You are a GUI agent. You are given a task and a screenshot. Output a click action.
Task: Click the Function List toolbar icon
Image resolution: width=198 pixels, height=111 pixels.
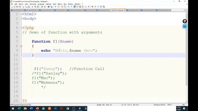(x=83, y=7)
